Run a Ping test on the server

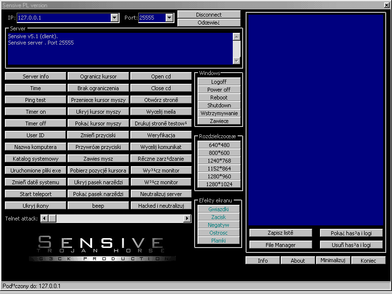[x=35, y=99]
